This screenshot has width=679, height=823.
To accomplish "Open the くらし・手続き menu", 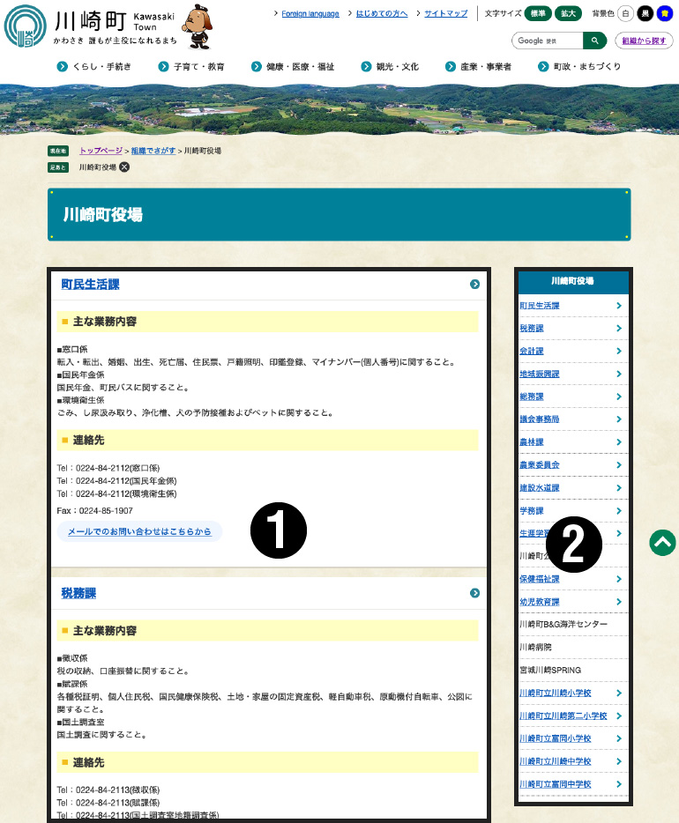I will pyautogui.click(x=94, y=67).
